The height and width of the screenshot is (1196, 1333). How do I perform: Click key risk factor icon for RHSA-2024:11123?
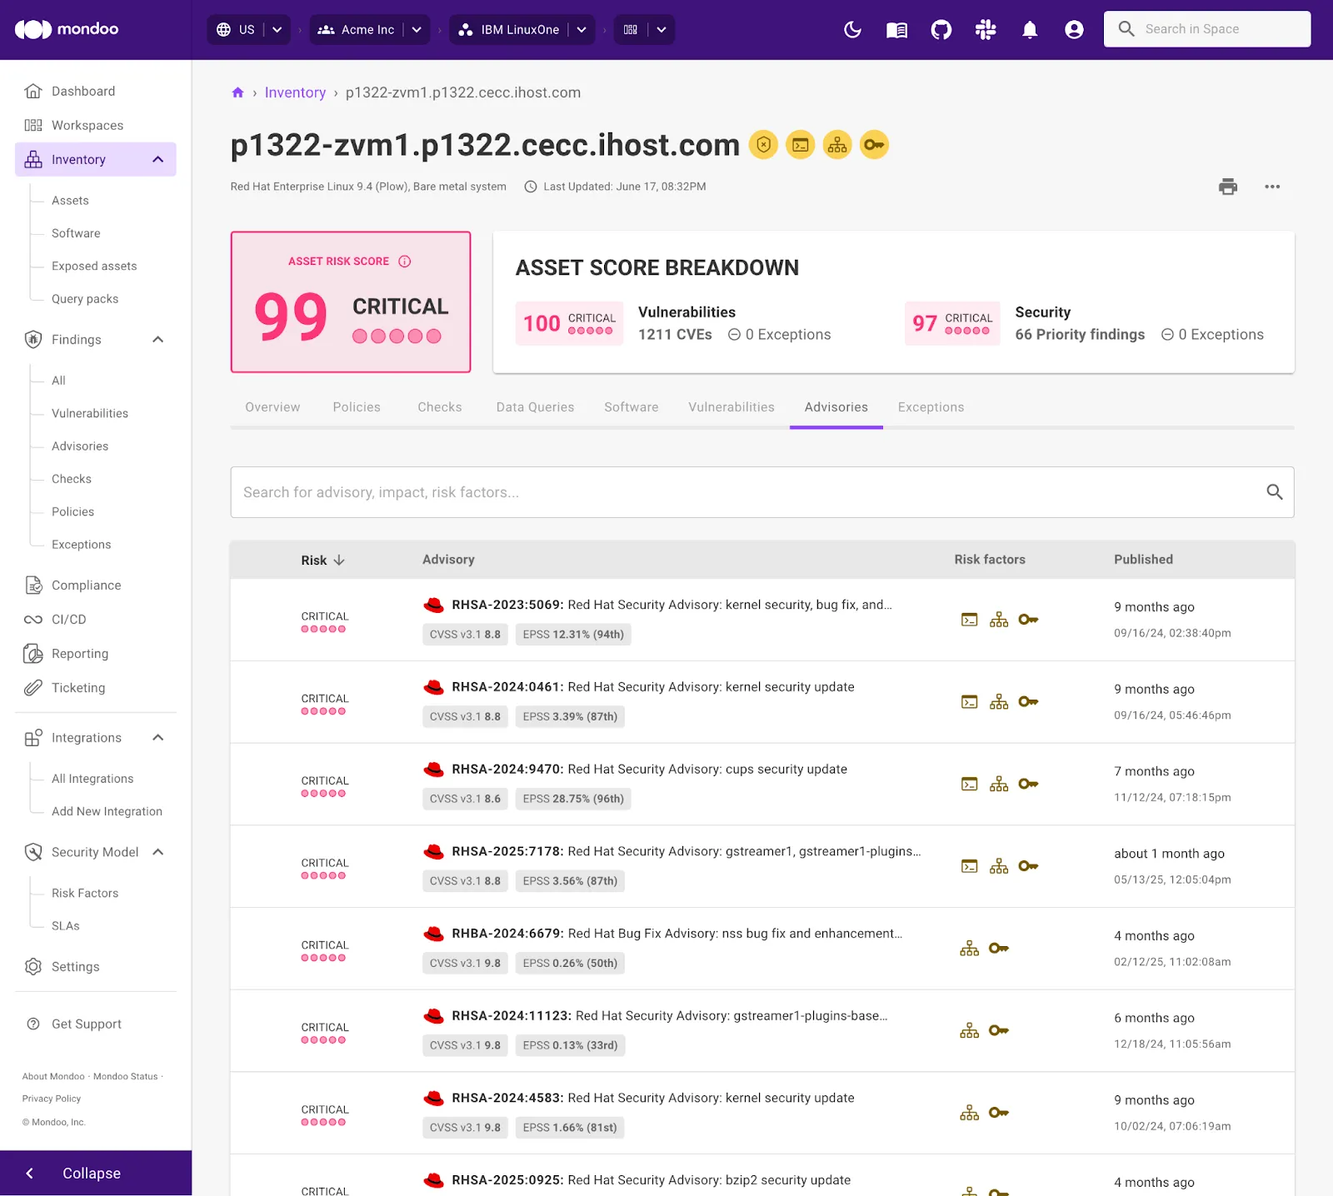[999, 1031]
